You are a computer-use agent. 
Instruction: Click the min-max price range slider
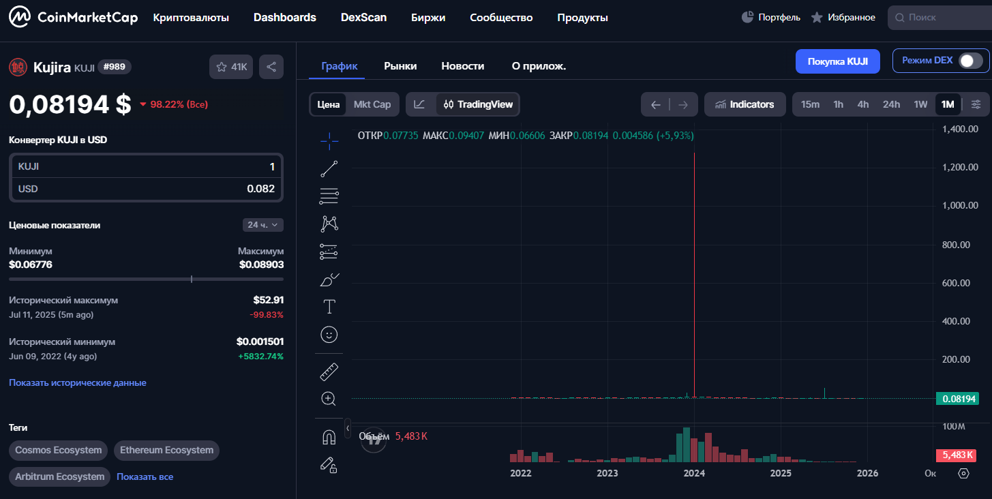[146, 279]
